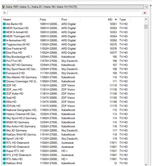The height and width of the screenshot is (166, 152).
Task: Click the channel icon beside Super RTL HD
Action: 4,151
